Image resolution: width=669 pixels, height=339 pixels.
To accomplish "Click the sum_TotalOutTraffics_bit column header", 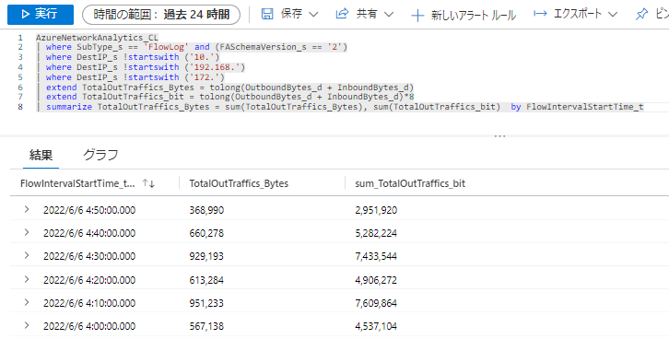I will click(x=410, y=184).
